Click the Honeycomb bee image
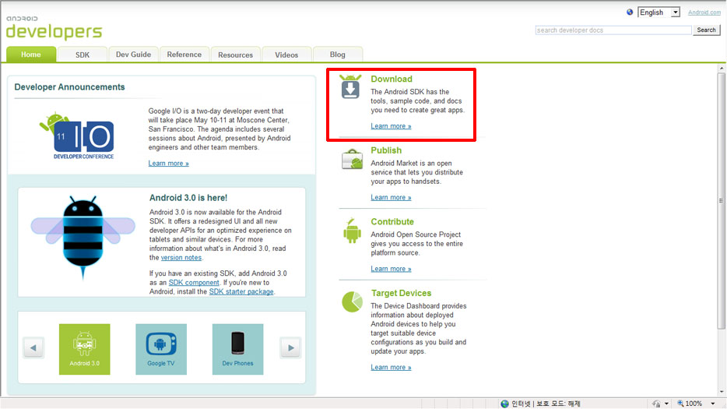Screen dimensions: 727x409 (x=83, y=238)
